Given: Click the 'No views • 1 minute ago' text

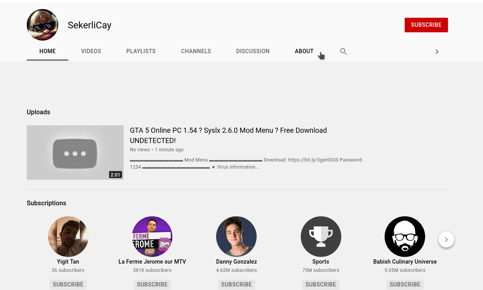Looking at the screenshot, I should (157, 150).
